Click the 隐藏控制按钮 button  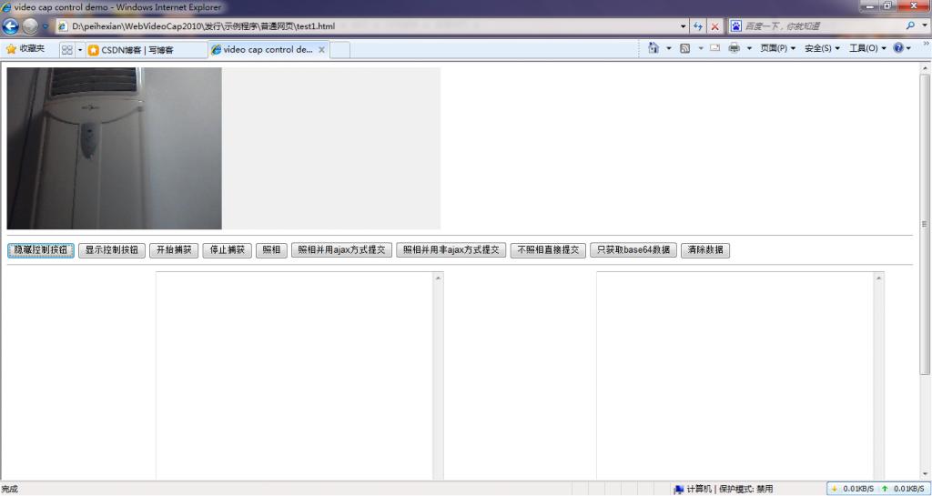(x=41, y=250)
